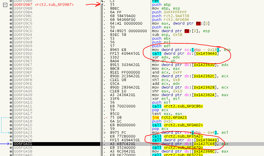264x156 pixels.
Task: Select address 006F09B7 rct2.sub_6F09B7 label
Action: 44,5
